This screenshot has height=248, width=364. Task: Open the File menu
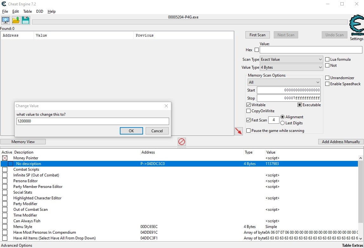click(x=5, y=11)
